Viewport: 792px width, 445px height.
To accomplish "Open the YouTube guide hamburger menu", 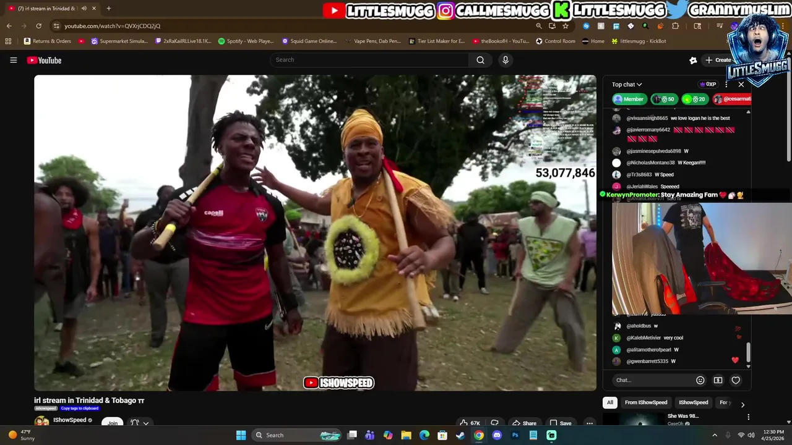I will point(13,60).
